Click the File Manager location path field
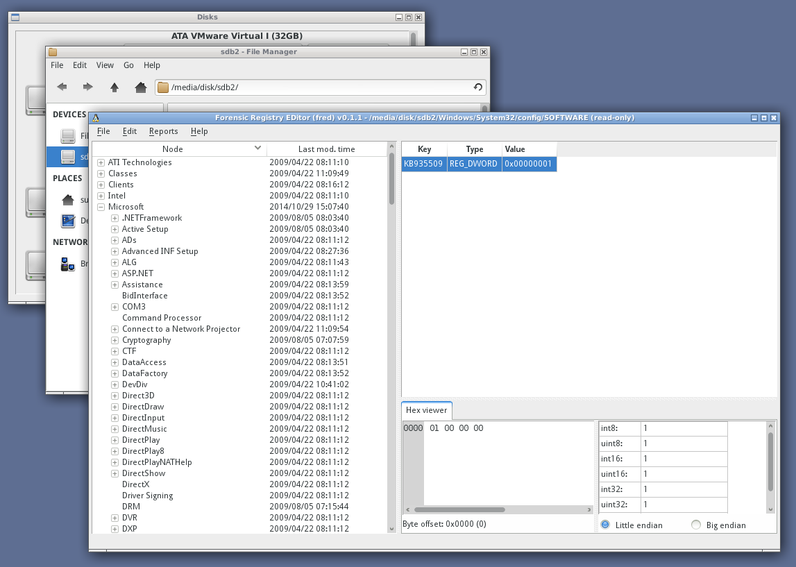The height and width of the screenshot is (567, 796). tap(321, 87)
